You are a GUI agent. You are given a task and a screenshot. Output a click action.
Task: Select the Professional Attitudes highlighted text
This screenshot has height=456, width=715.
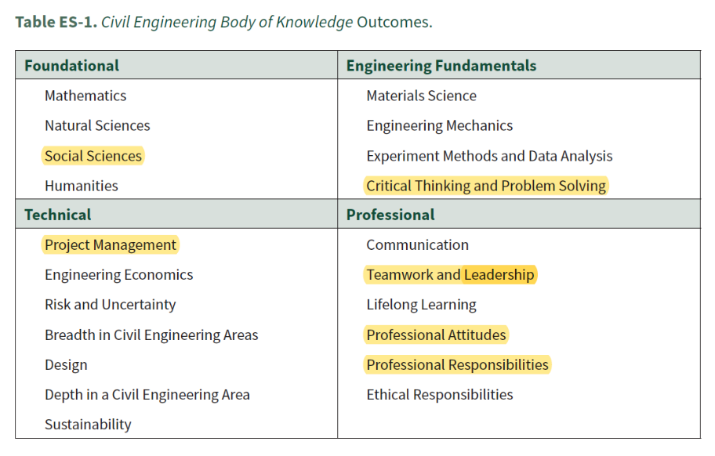click(437, 335)
